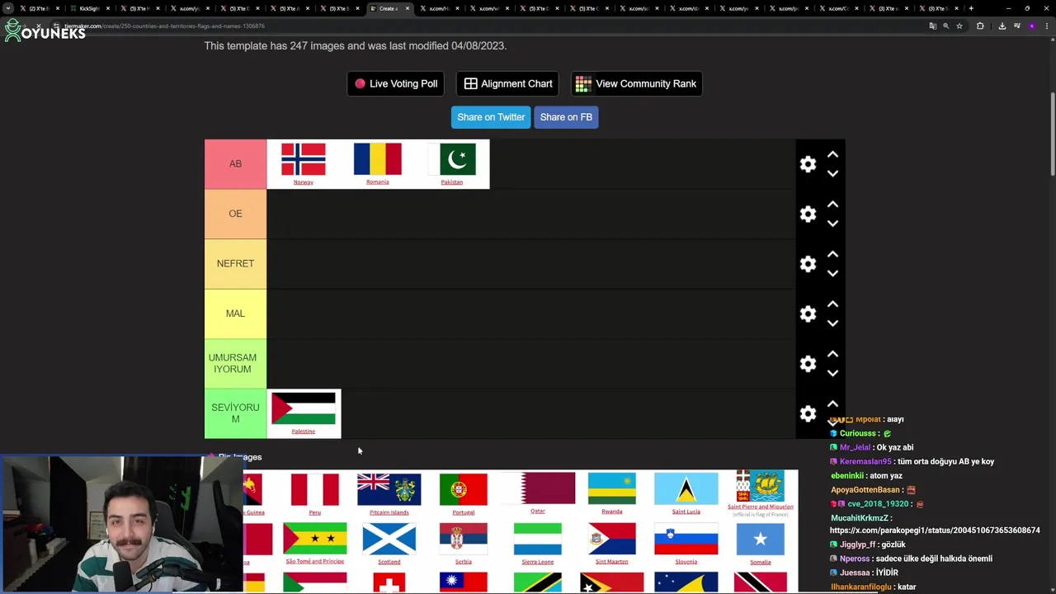Viewport: 1056px width, 594px height.
Task: Move UMURSAMIYORUM tier row down with arrow
Action: [x=832, y=374]
